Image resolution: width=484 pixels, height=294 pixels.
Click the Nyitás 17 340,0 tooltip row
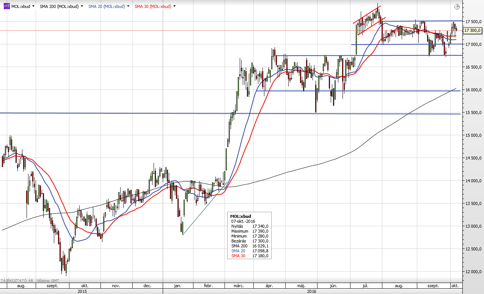coord(250,226)
